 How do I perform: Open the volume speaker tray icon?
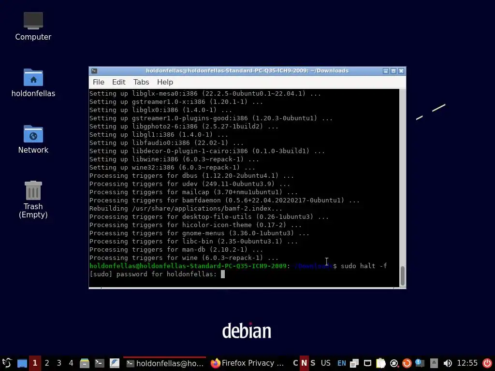tap(447, 363)
